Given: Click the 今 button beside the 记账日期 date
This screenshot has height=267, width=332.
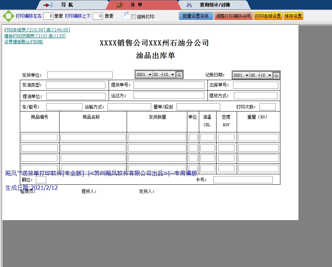Looking at the screenshot, I should 276,75.
